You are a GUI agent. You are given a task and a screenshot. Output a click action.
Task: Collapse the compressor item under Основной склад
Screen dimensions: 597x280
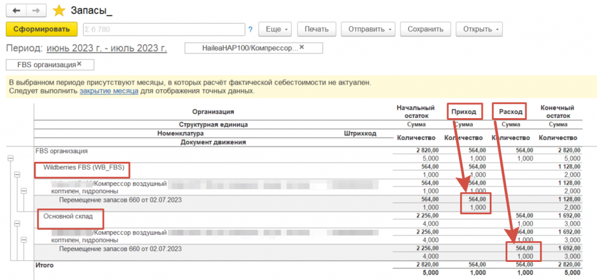coord(24,239)
